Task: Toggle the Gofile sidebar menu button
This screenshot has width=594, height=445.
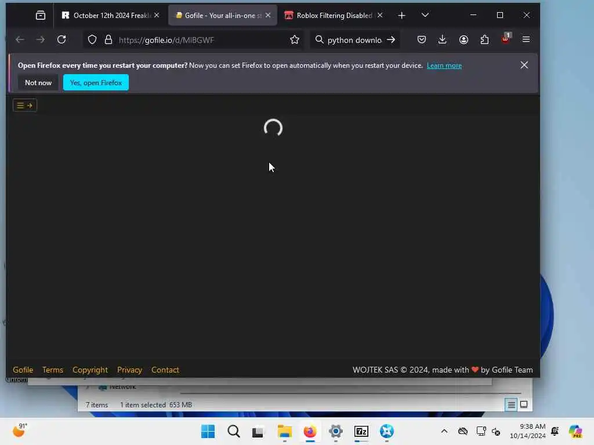Action: (25, 105)
